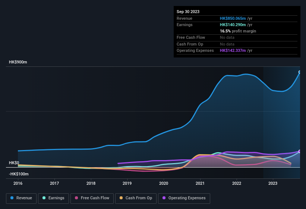Toggle the Cash From Op legend button
The image size is (306, 209).
pyautogui.click(x=136, y=198)
